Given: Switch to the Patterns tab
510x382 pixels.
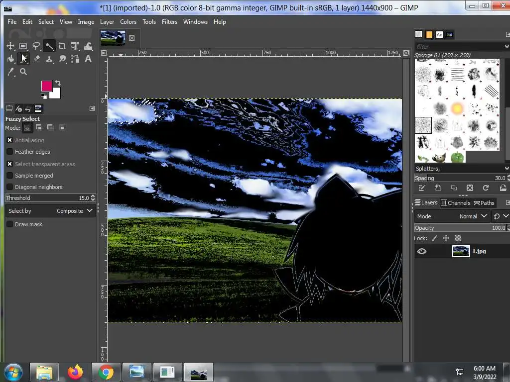Looking at the screenshot, I should point(429,34).
